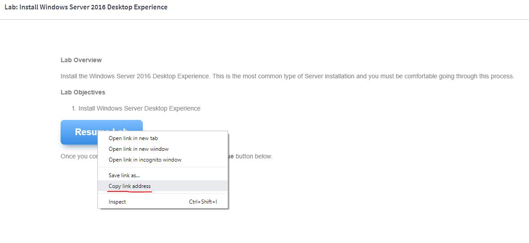Click the red underline beneath Copy link address
This screenshot has height=243, width=529.
[x=130, y=192]
